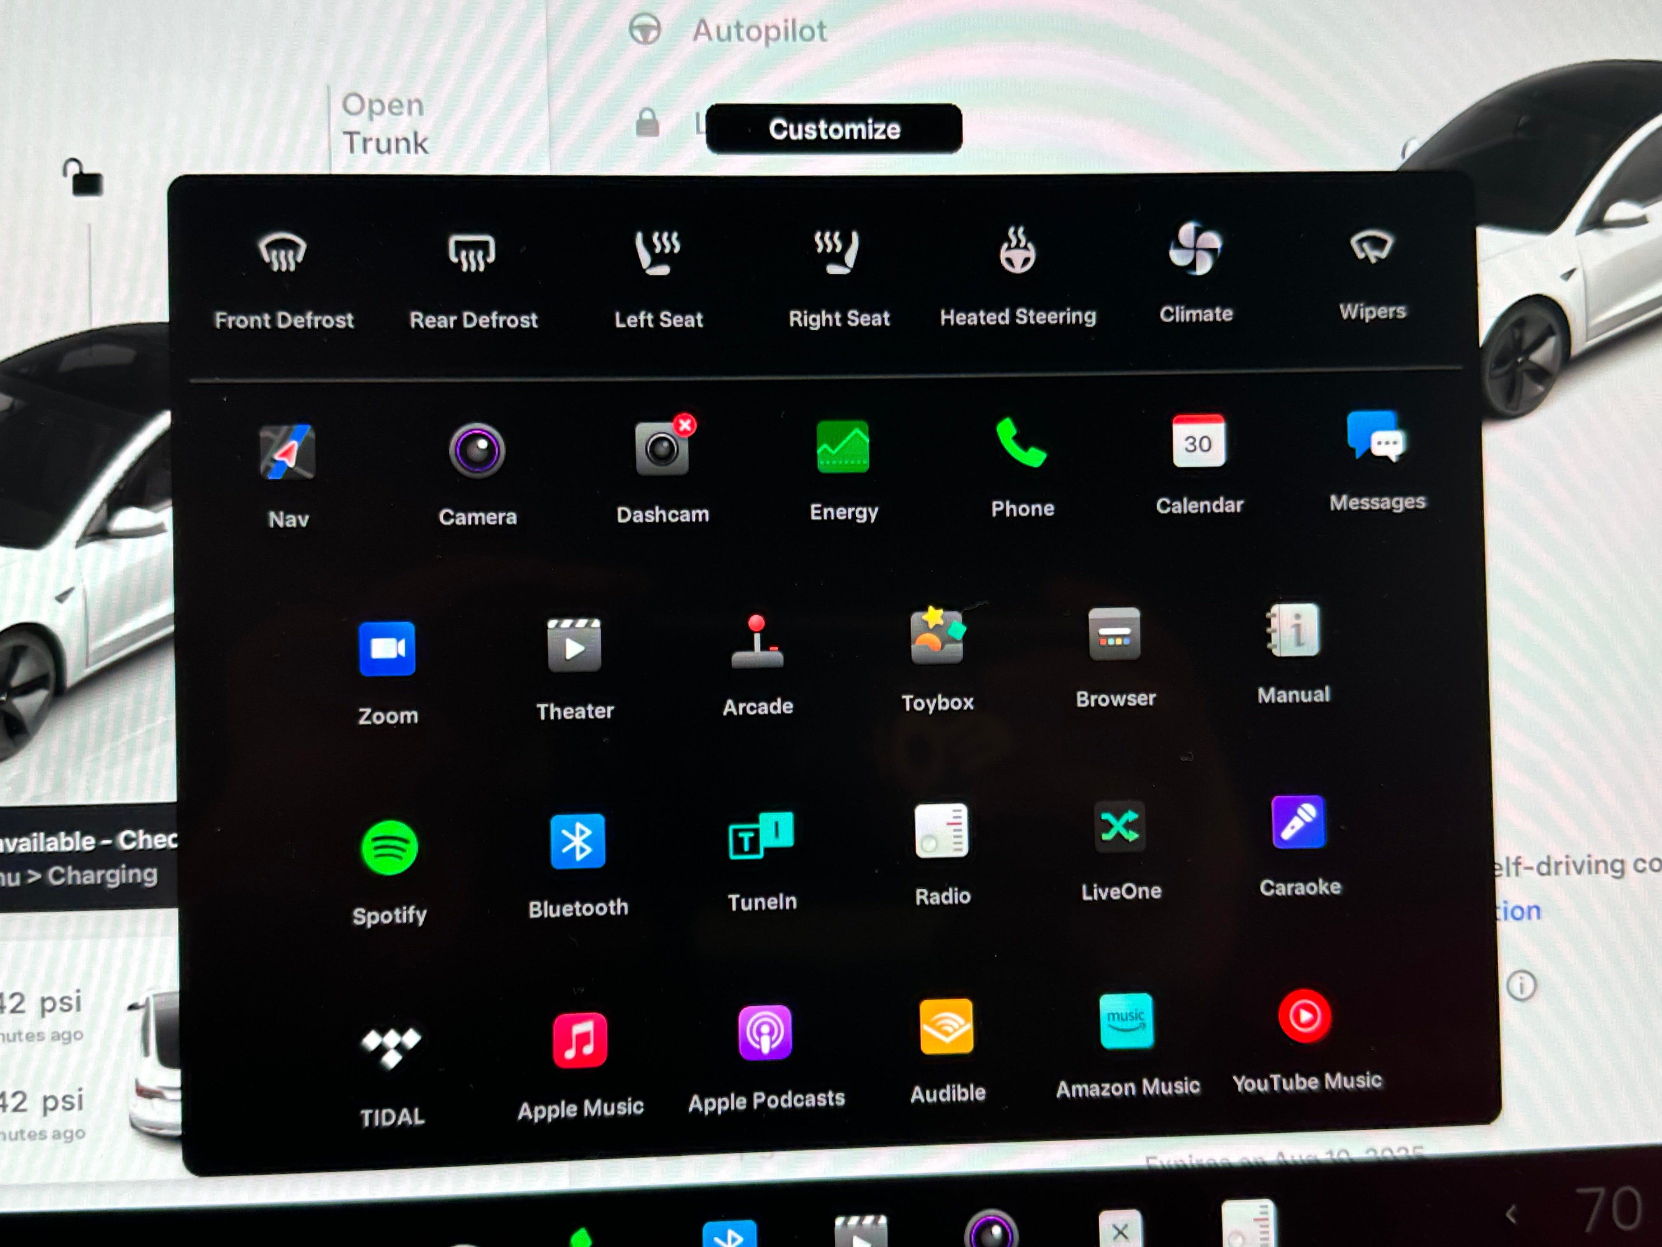Open Amazon Music
The width and height of the screenshot is (1662, 1247).
1127,1045
